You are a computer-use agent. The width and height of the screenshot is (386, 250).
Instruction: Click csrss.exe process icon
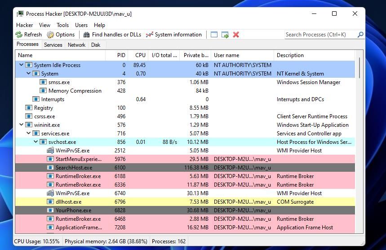pyautogui.click(x=29, y=116)
